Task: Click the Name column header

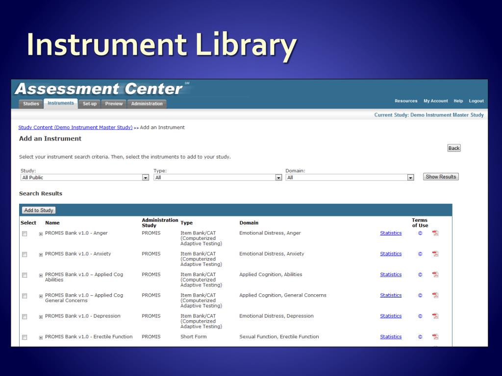Action: [52, 223]
